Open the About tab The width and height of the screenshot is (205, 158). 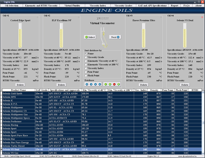(x=198, y=6)
